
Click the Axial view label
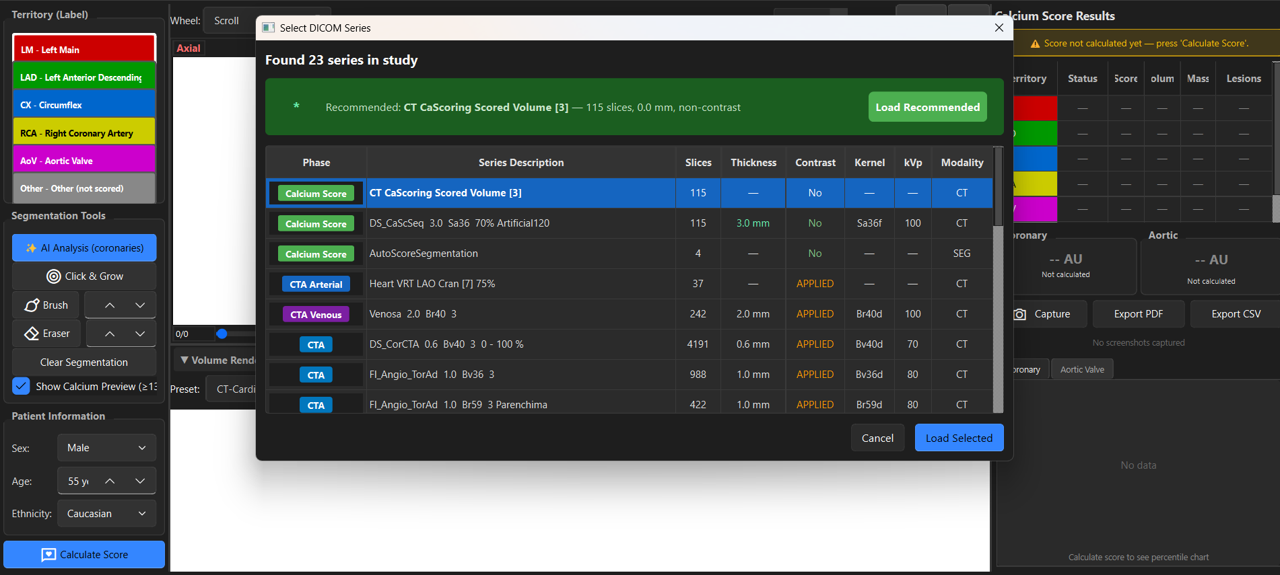tap(189, 48)
